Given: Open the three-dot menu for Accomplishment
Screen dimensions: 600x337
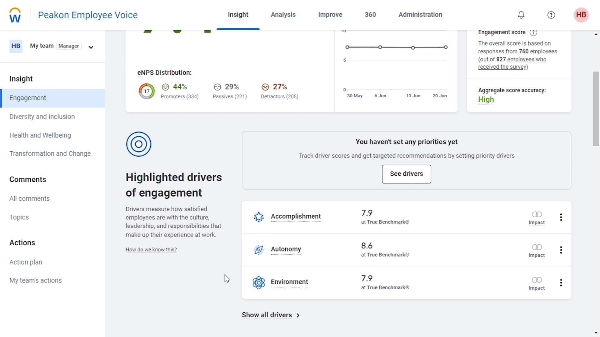Looking at the screenshot, I should point(561,217).
